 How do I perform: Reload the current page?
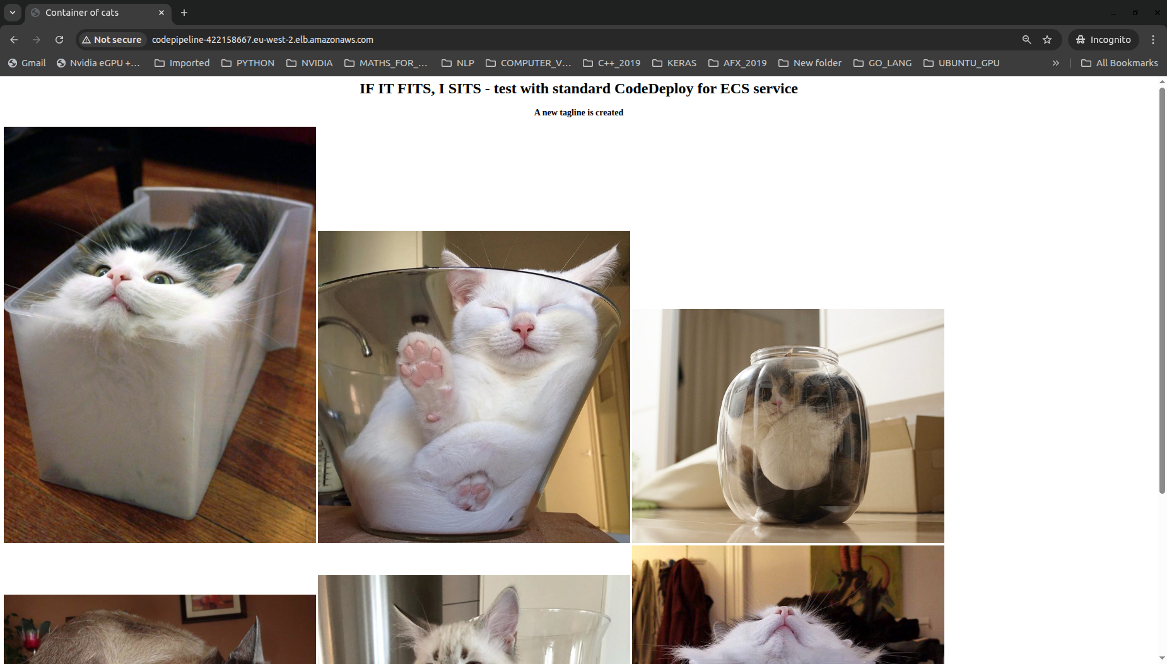[59, 39]
